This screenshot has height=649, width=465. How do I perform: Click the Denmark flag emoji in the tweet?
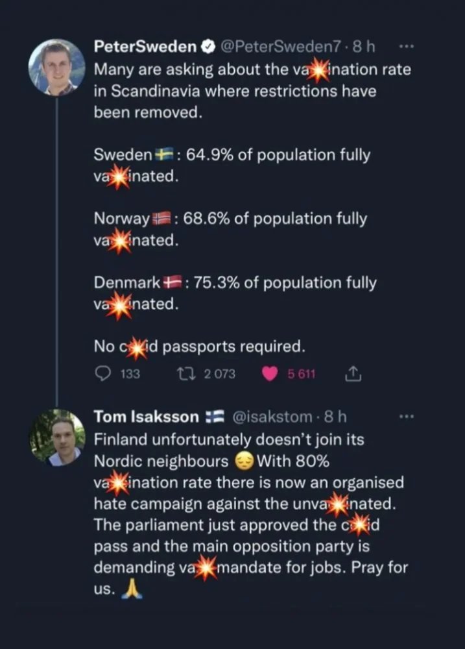(x=172, y=283)
